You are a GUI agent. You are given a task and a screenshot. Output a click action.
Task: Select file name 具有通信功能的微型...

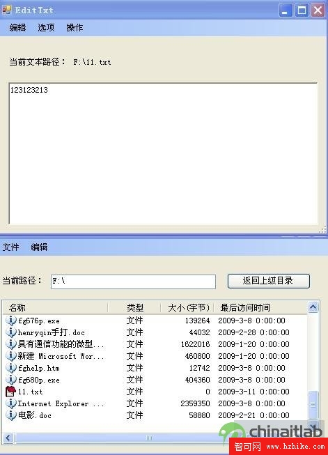pos(61,344)
